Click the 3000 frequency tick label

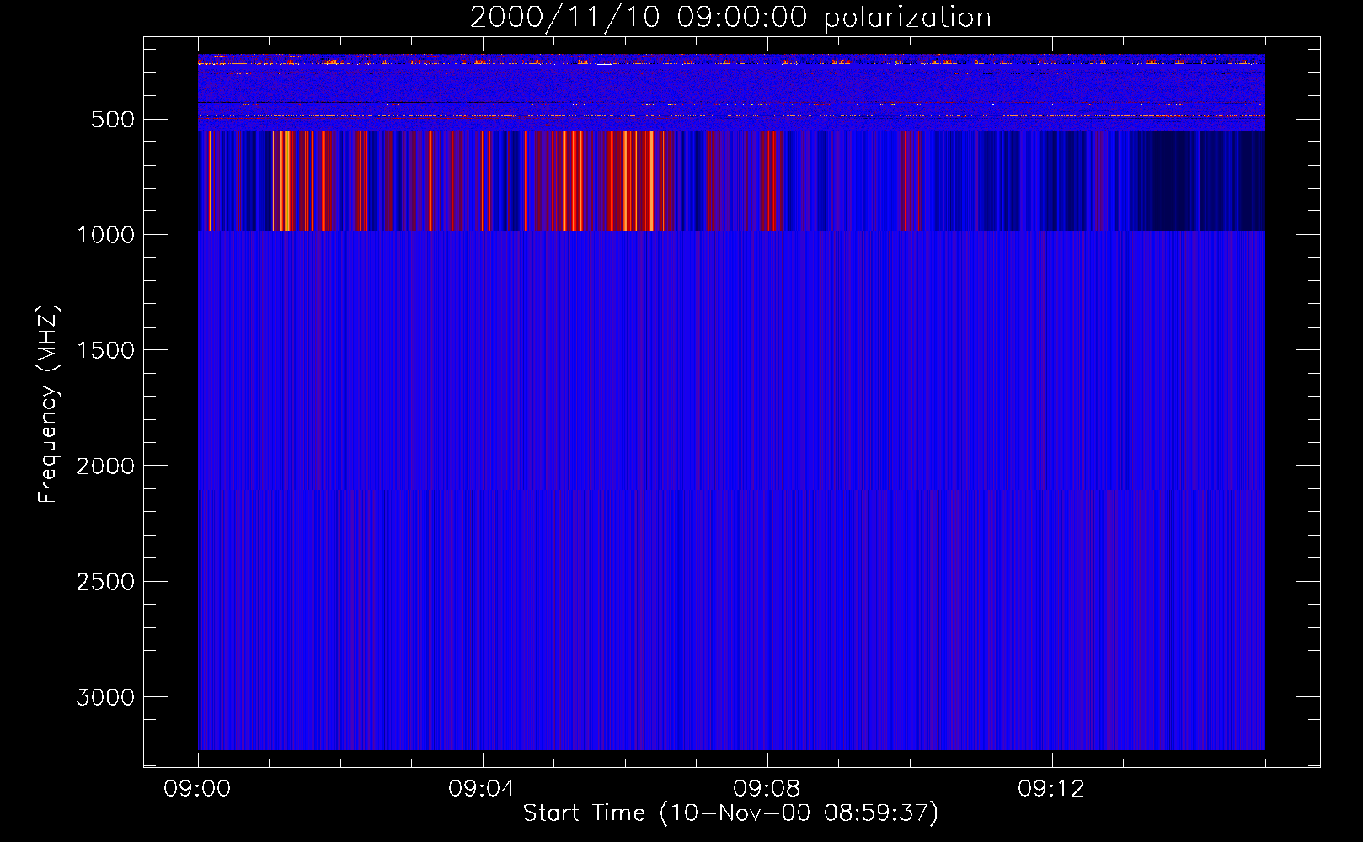click(105, 697)
